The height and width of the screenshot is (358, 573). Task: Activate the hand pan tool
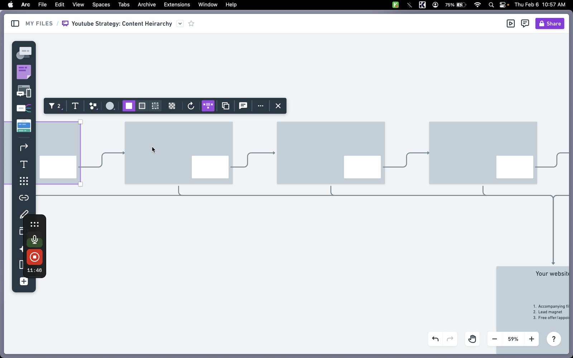pos(472,339)
